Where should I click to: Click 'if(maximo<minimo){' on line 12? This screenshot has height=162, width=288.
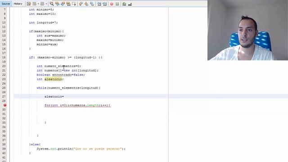[x=46, y=31]
